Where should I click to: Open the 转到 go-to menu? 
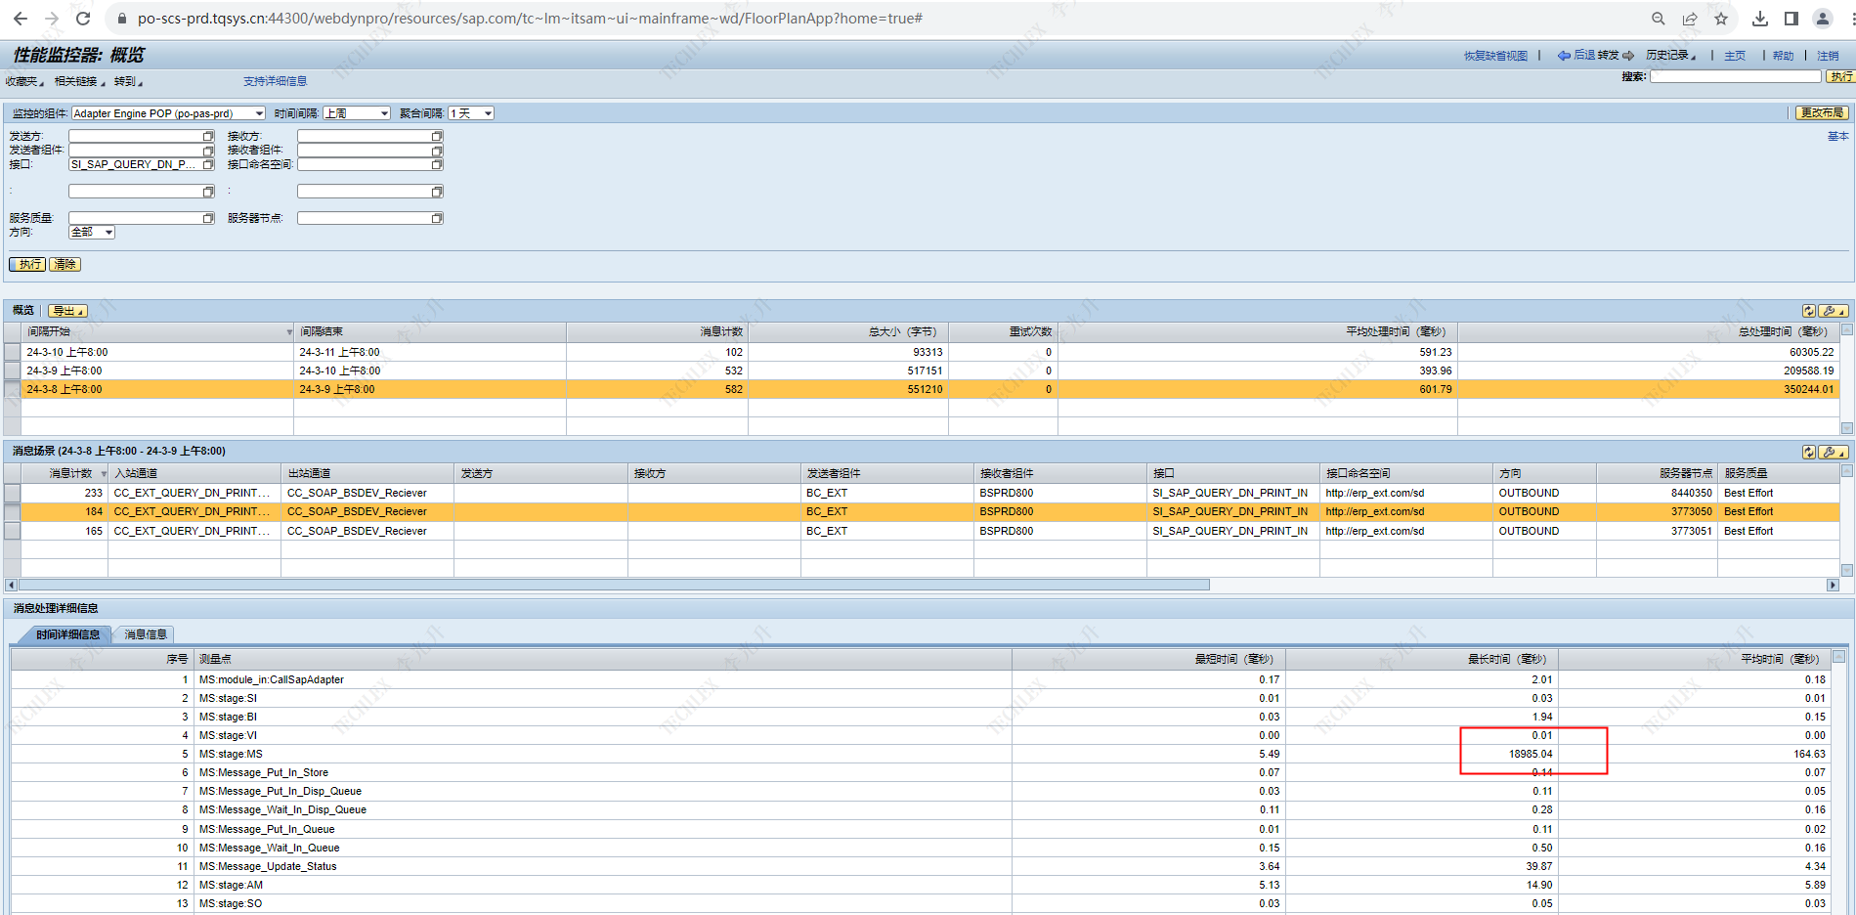pos(128,81)
